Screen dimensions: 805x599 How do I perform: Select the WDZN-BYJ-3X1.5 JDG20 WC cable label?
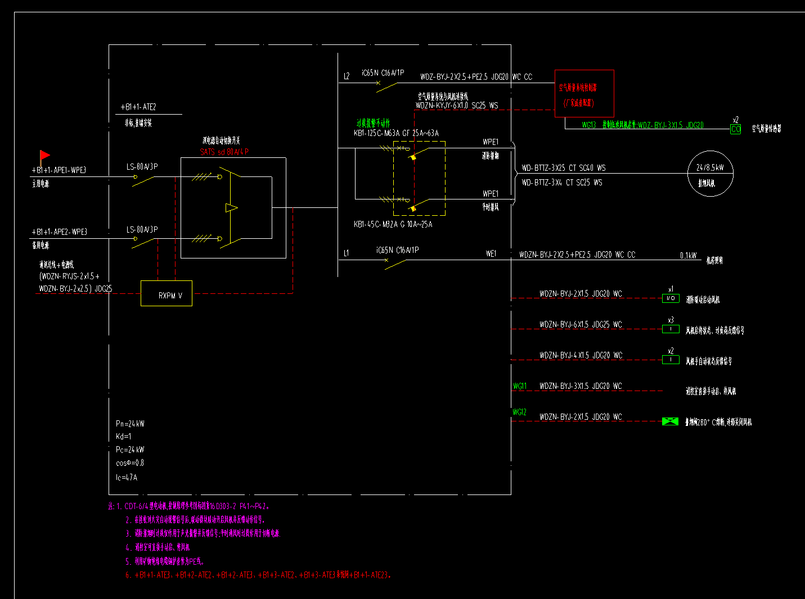coord(581,387)
